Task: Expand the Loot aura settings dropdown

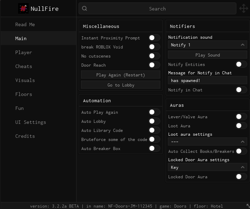Action: [x=207, y=142]
